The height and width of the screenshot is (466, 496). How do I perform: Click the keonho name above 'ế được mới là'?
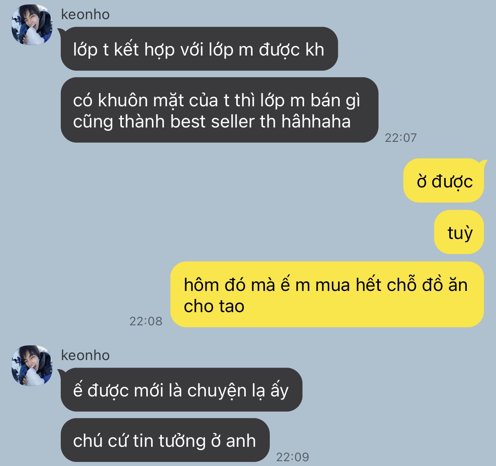point(85,355)
